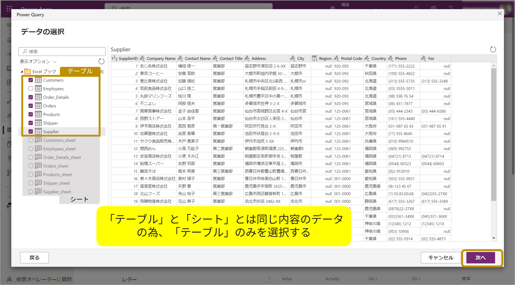Click the plus icon in Power Apps sidebar
The image size is (515, 285).
(x=9, y=54)
